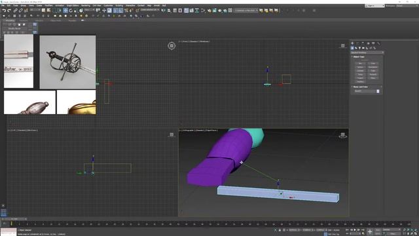Toggle Window/Crossing selection mode
Screen dimensions: 419x236
[x=60, y=10]
